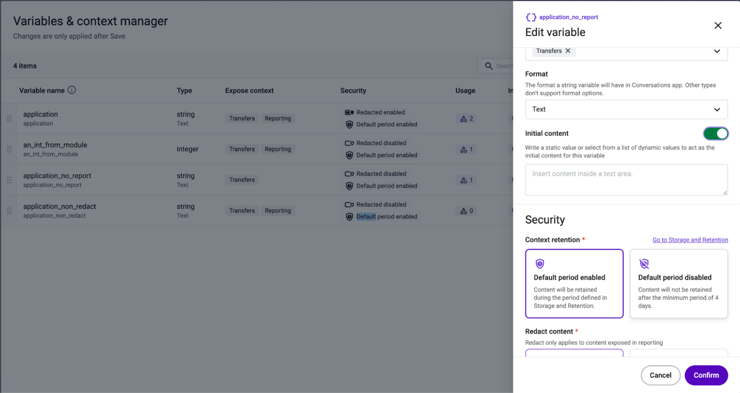Click the Usage column header

coord(465,90)
